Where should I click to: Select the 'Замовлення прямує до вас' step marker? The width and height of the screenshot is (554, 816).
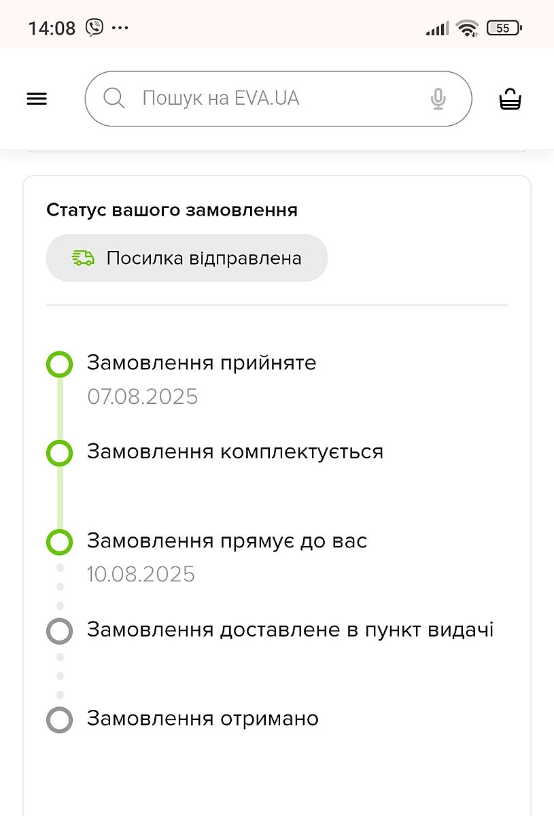click(x=59, y=542)
